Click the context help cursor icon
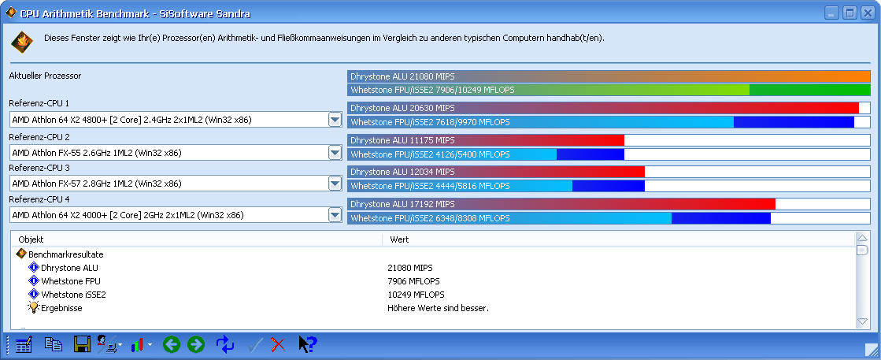This screenshot has height=360, width=881. click(307, 344)
